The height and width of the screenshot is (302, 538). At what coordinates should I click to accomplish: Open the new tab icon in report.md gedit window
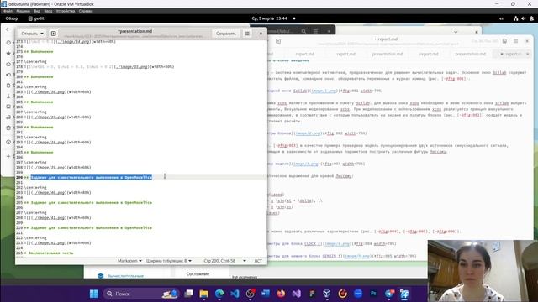(278, 41)
